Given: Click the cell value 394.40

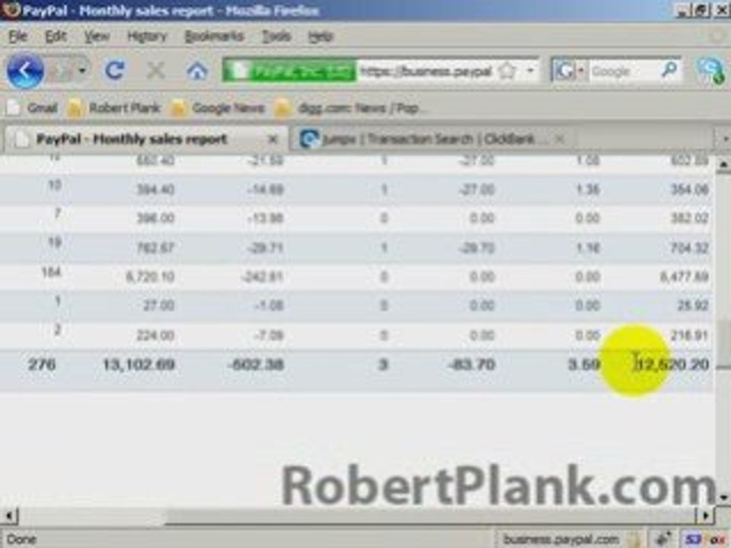Looking at the screenshot, I should (155, 190).
